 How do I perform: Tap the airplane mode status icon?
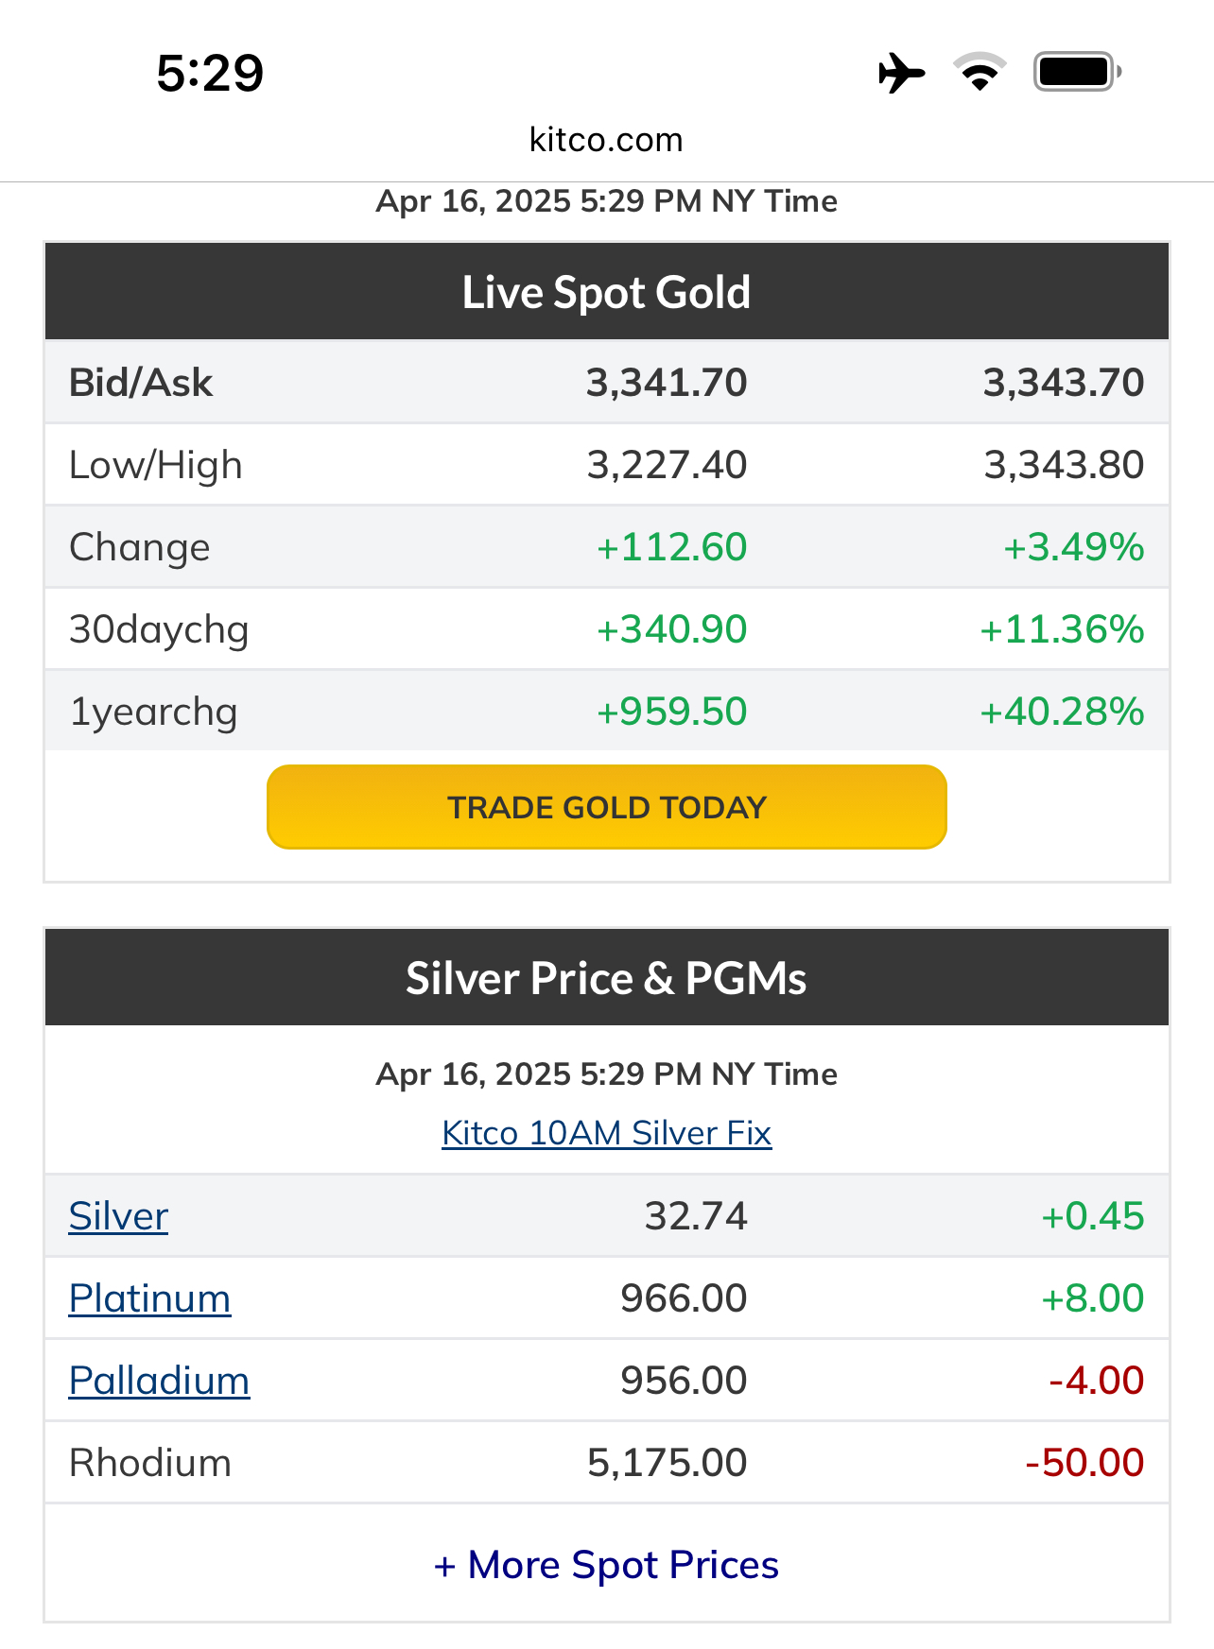click(901, 73)
